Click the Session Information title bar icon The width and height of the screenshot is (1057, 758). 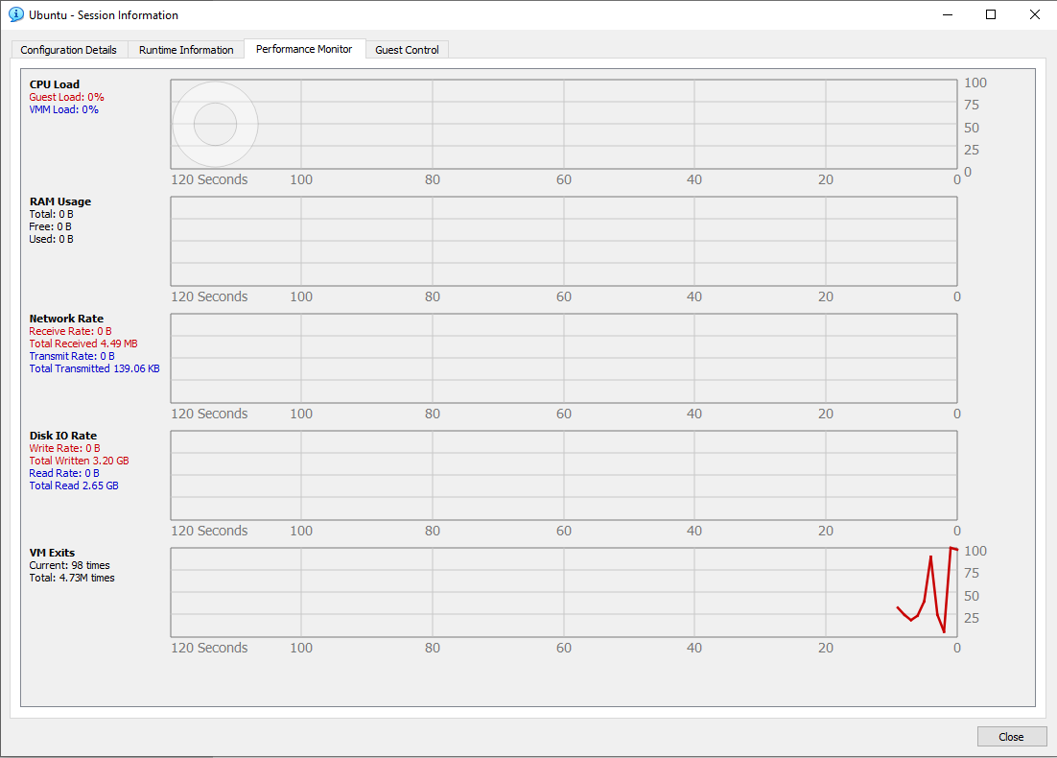point(15,14)
